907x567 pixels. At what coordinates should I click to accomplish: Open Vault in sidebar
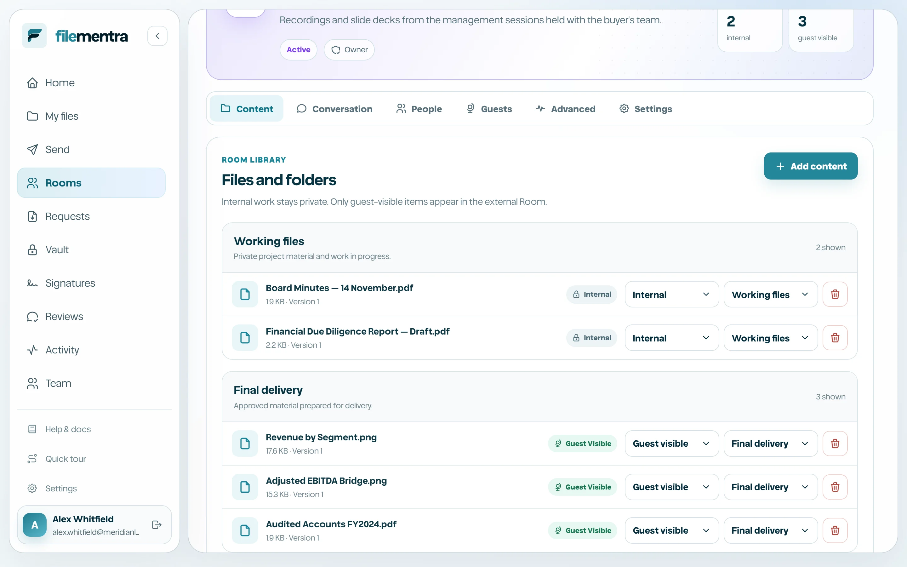point(91,250)
